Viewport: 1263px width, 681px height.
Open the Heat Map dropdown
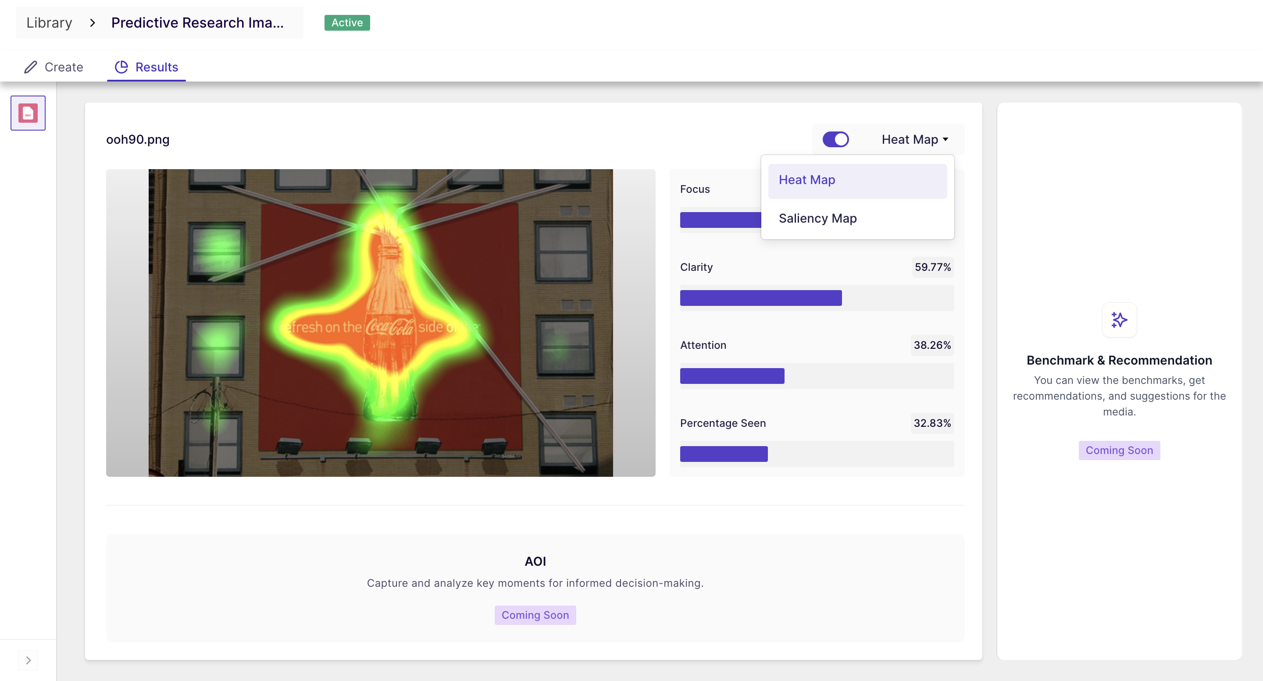(914, 140)
